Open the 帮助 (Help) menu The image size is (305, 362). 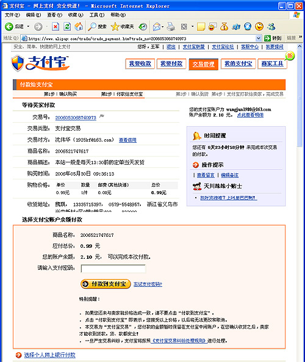coord(118,15)
